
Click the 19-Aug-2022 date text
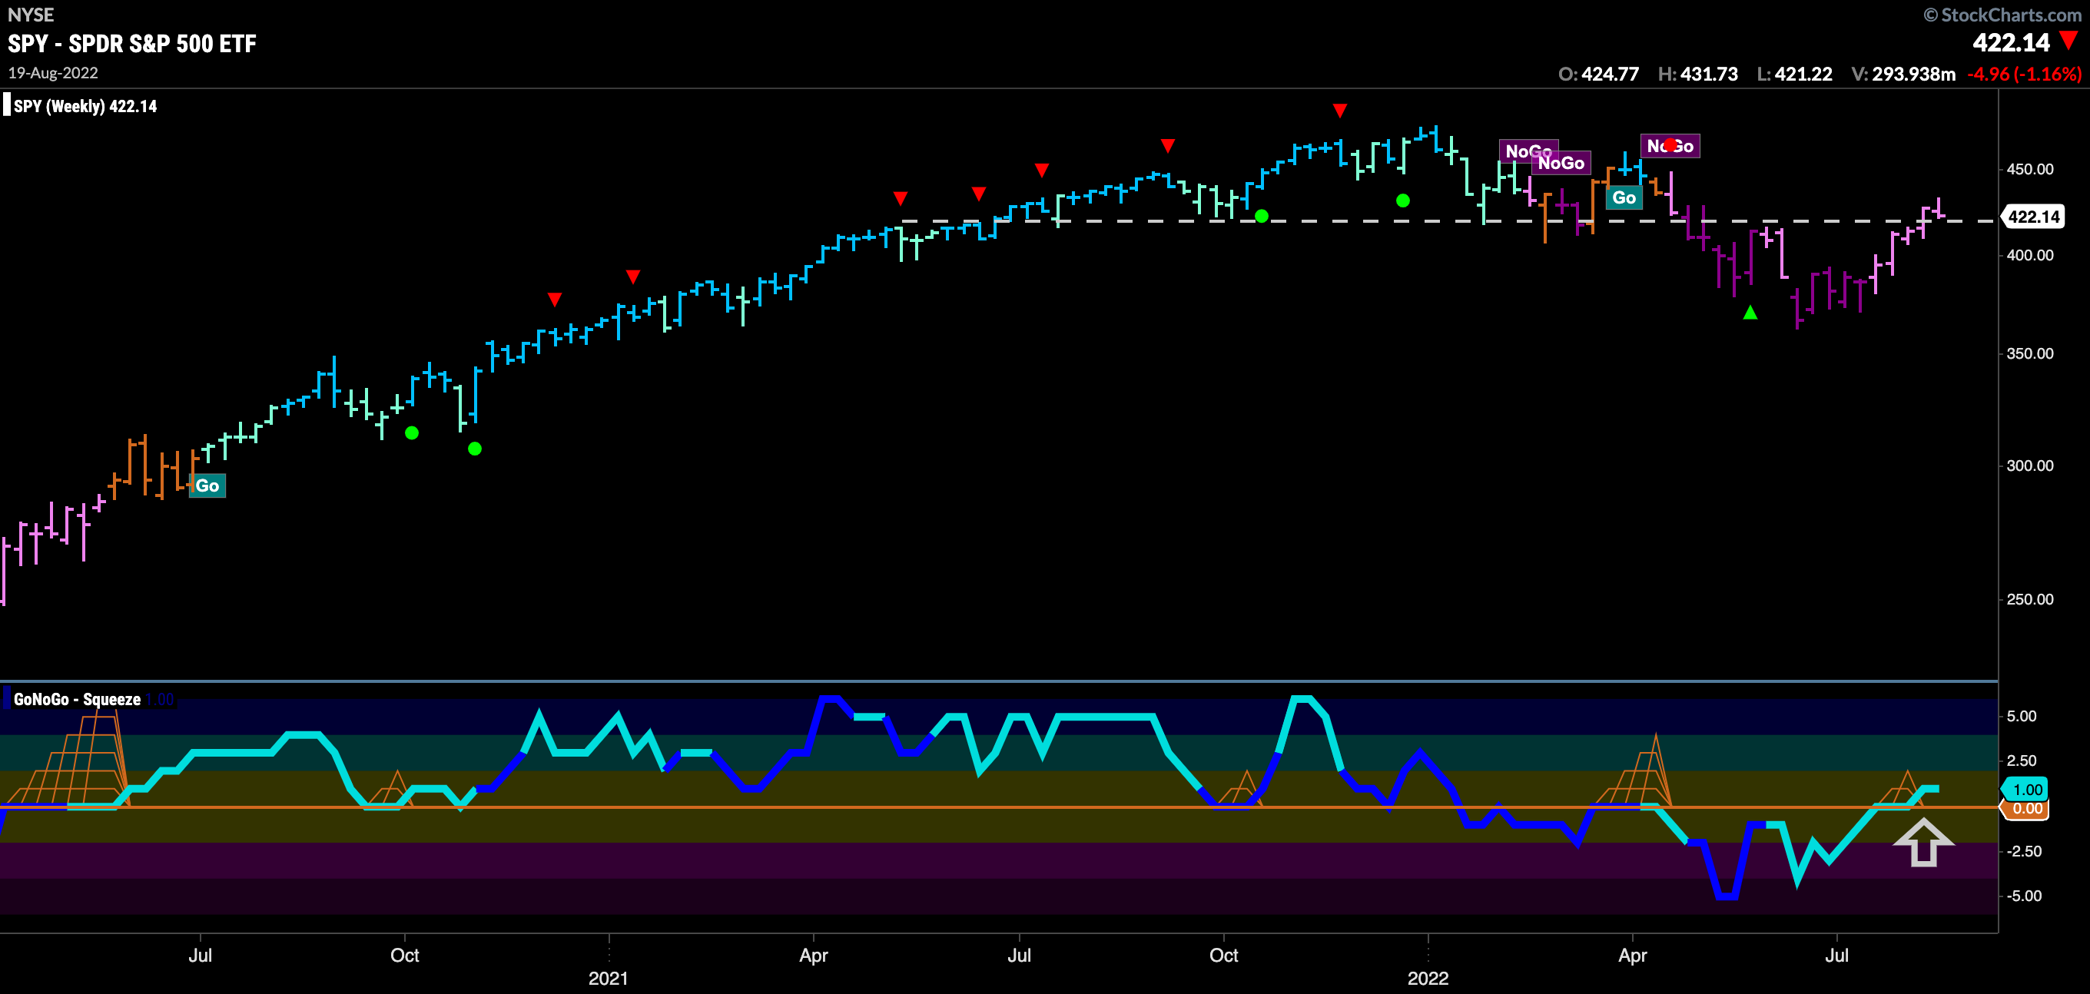[53, 73]
